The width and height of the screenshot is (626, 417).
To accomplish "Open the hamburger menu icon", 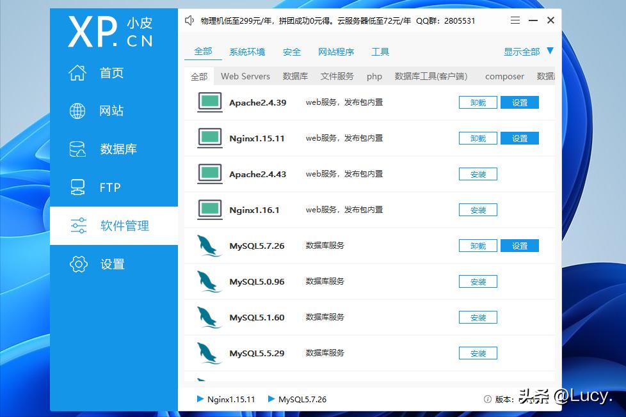I will [515, 20].
